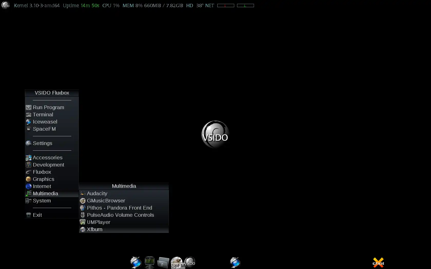Open Terminal from the Fluxbox menu
The width and height of the screenshot is (431, 269).
[52, 115]
